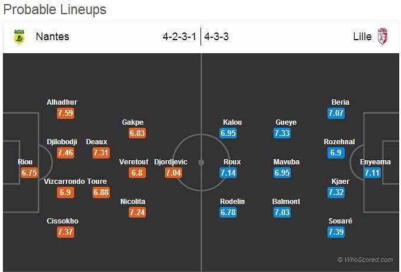
Task: Click the Lille 4-3-3 formation text
Action: pos(217,37)
